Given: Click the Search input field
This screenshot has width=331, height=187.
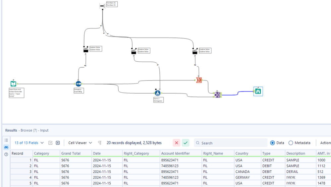Looking at the screenshot, I should pyautogui.click(x=231, y=143).
